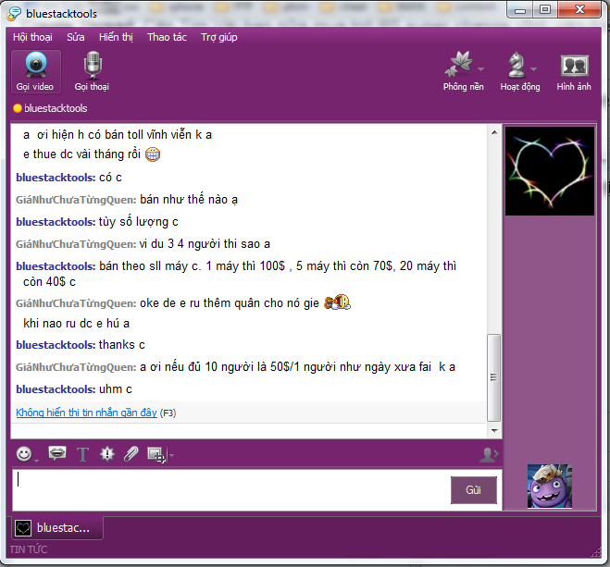Click the message "có c"
The height and width of the screenshot is (567, 610).
tap(110, 178)
